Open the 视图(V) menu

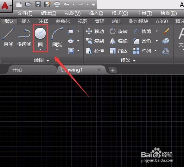coord(73,13)
